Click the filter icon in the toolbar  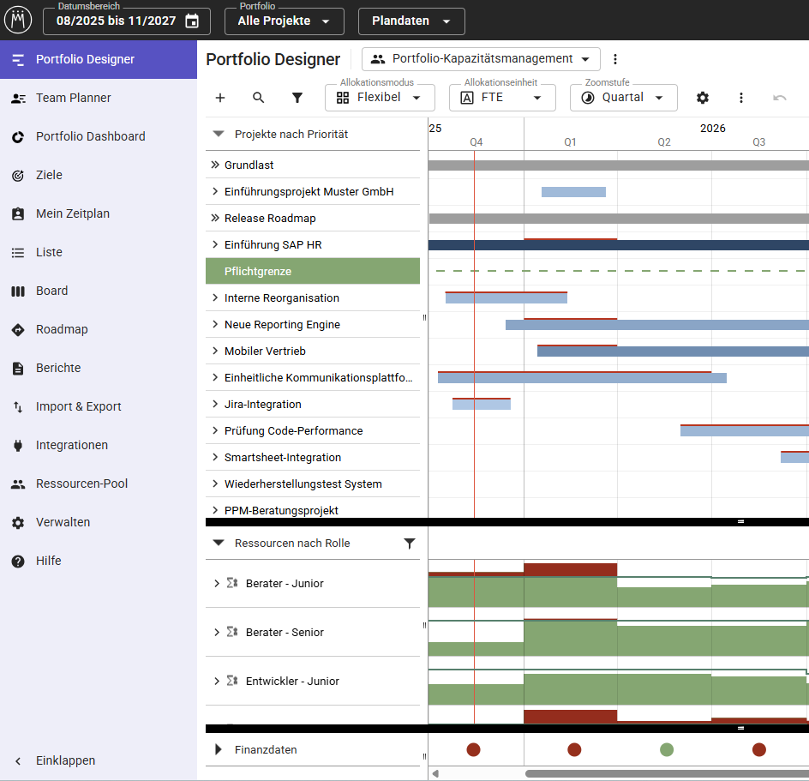[297, 98]
